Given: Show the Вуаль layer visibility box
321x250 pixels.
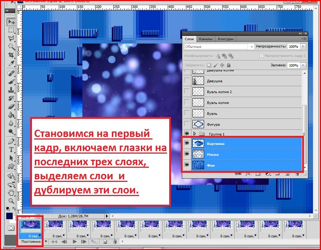Looking at the screenshot, I should (x=187, y=113).
